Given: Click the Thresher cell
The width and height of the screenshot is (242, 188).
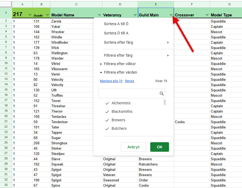Looking at the screenshot, I should click(72, 106).
